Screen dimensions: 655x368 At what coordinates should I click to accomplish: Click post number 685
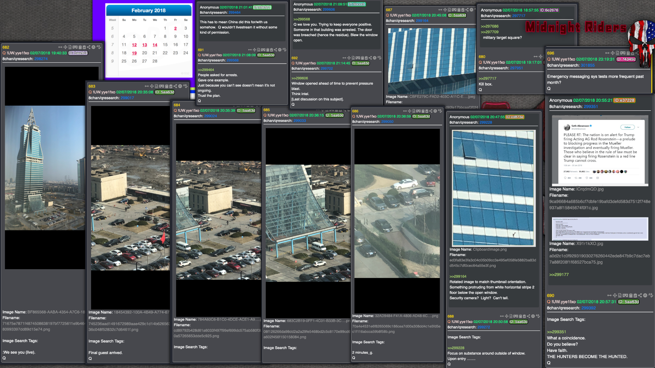coord(266,110)
